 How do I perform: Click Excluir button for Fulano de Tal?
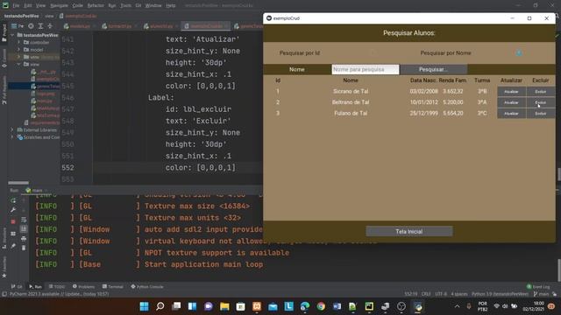click(x=540, y=114)
